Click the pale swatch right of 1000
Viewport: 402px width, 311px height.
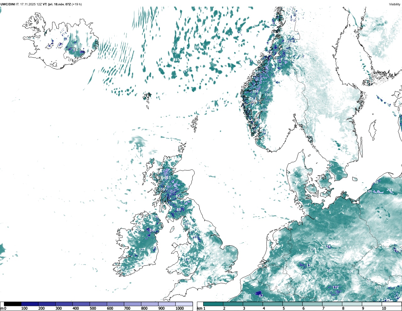(184, 304)
